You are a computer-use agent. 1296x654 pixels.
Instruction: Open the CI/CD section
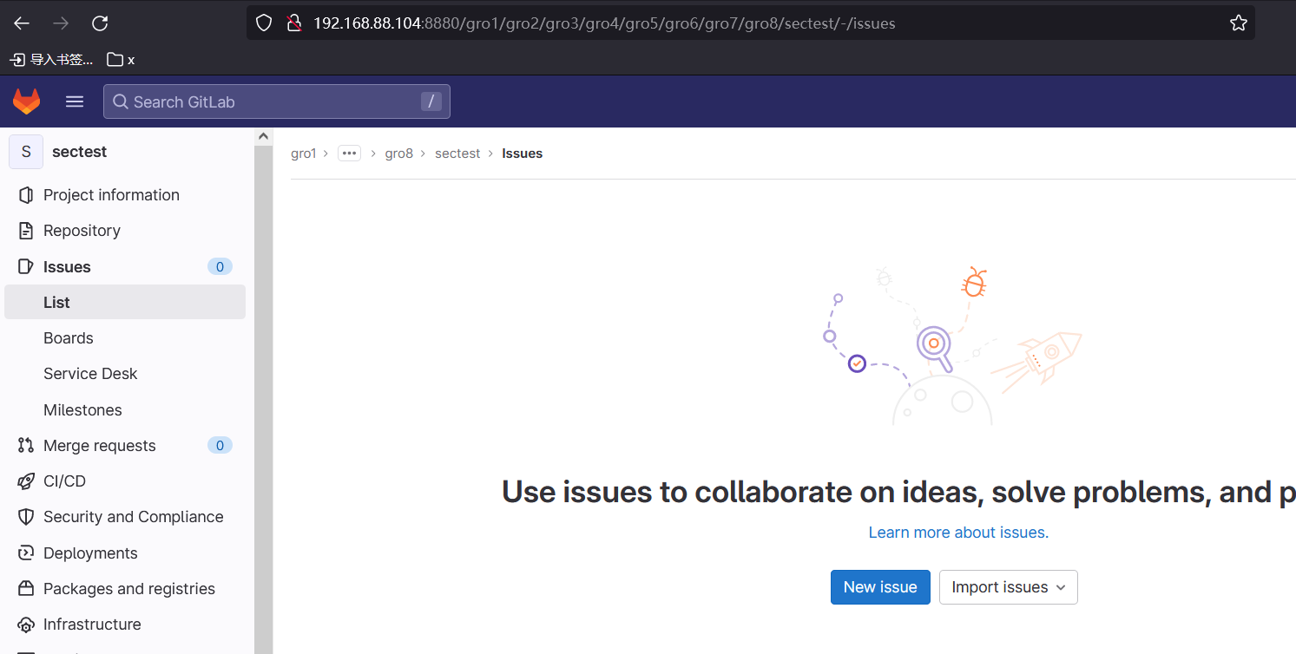point(125,481)
